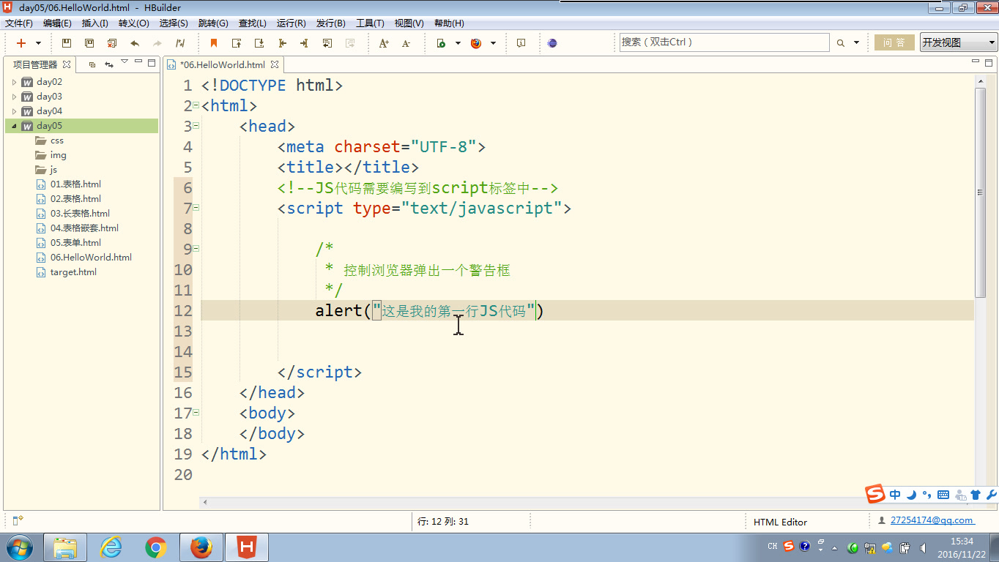Click the Undo arrow icon

[135, 43]
